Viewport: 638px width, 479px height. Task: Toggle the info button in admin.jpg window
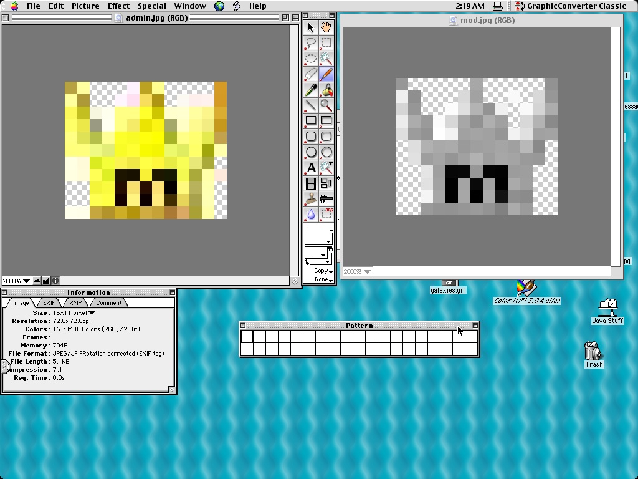point(55,281)
